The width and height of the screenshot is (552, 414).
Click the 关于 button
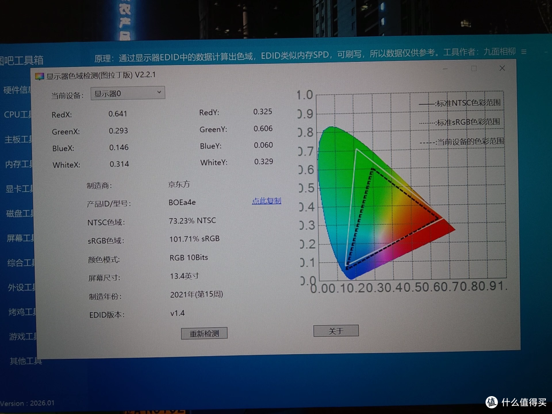[x=336, y=331]
